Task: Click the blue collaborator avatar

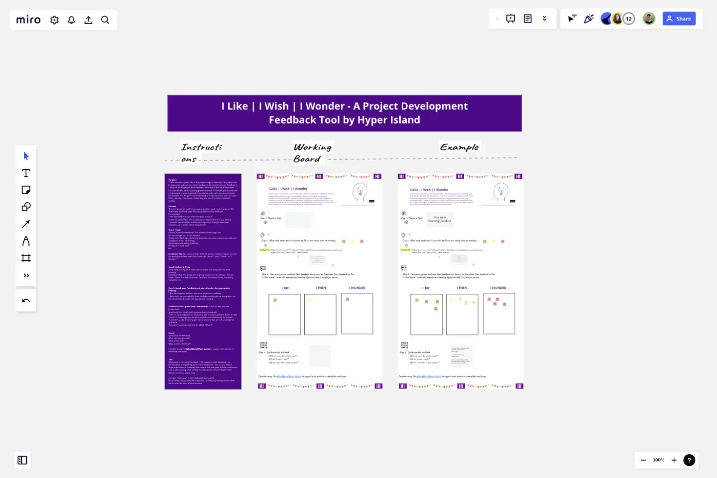Action: click(x=606, y=19)
